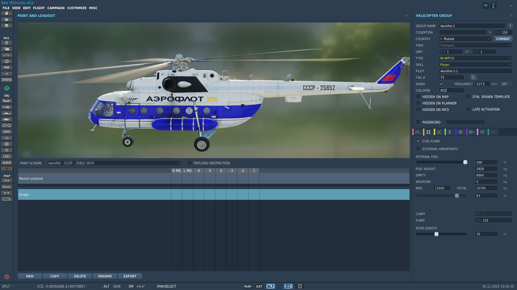Open the Country dropdown showing Russia
Image resolution: width=517 pixels, height=290 pixels.
coord(465,39)
